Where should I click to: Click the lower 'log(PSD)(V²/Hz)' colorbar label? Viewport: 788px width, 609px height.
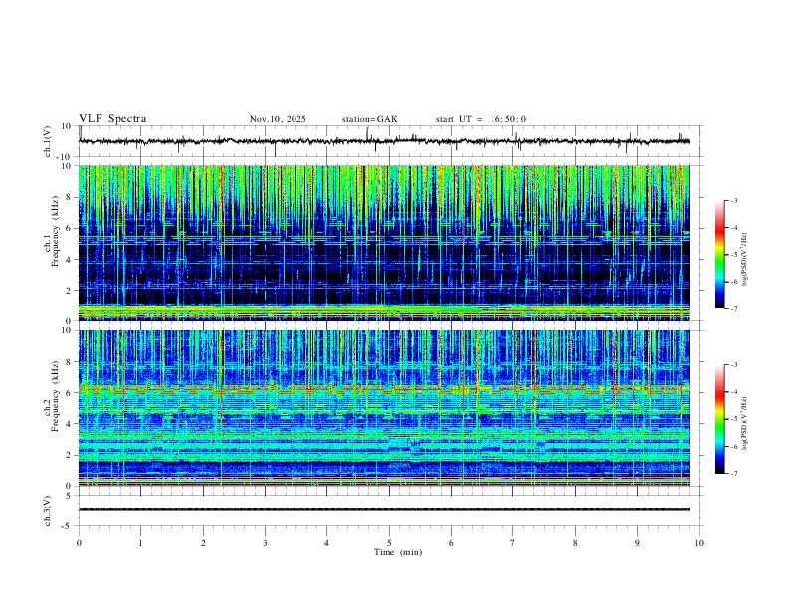(745, 424)
